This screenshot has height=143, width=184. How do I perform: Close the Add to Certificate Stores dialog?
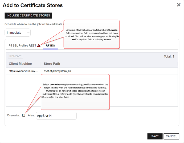pos(179,5)
